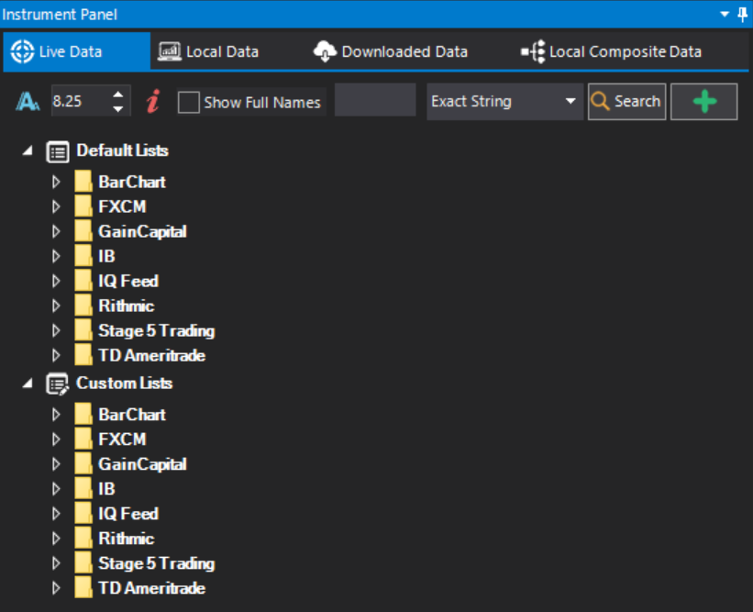Switch to the Local Data tab
The width and height of the screenshot is (753, 612).
tap(208, 51)
